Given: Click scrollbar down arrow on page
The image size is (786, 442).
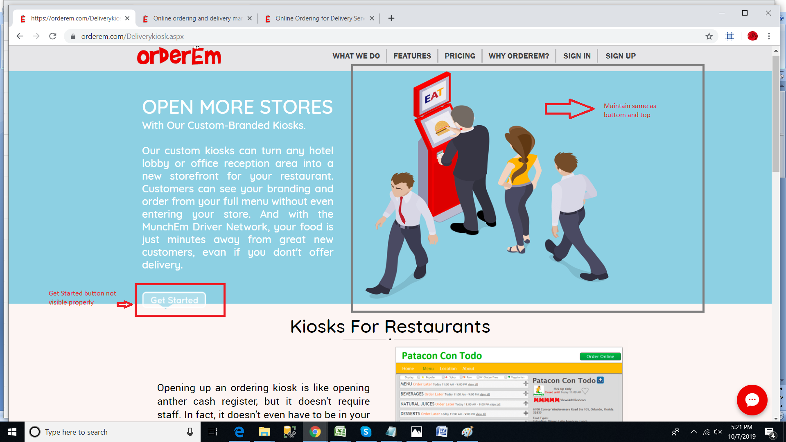Looking at the screenshot, I should (x=776, y=418).
